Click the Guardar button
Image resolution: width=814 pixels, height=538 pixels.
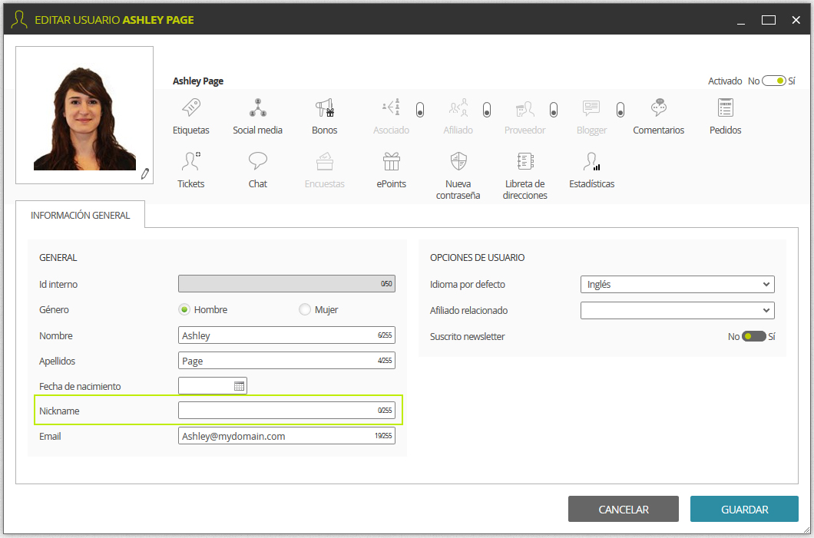coord(744,509)
